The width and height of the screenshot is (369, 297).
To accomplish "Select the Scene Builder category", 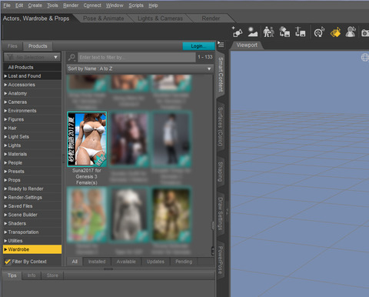I will [x=32, y=215].
